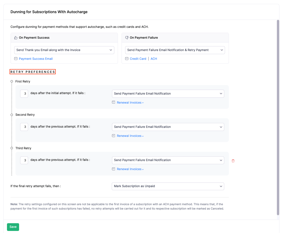
Task: Click the envelope icon beside Payment Success Email
Action: click(16, 59)
